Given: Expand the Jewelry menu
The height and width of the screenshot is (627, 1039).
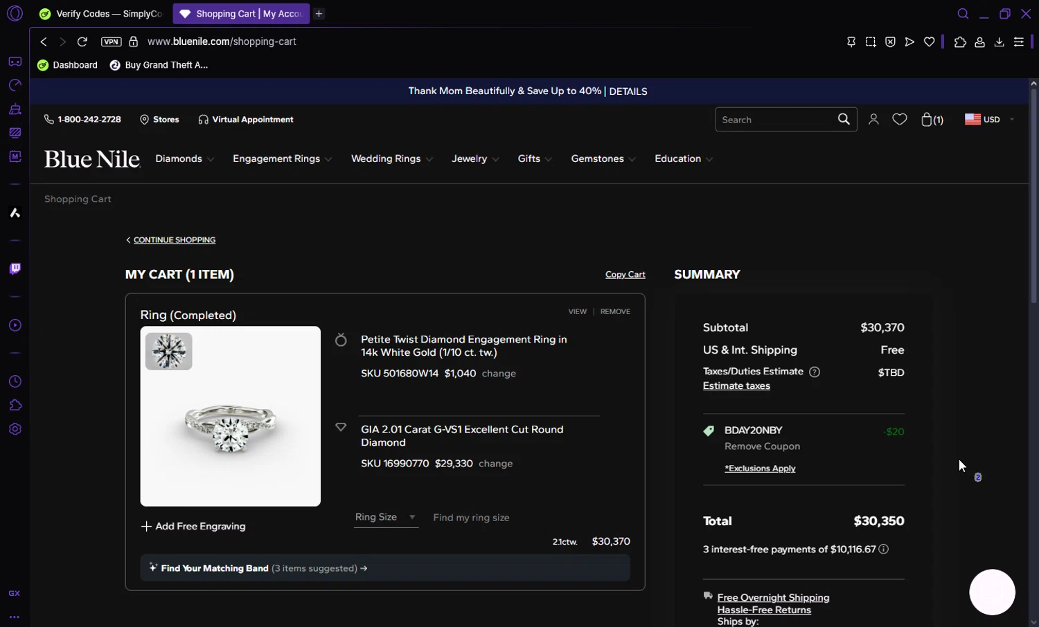Looking at the screenshot, I should pos(475,158).
